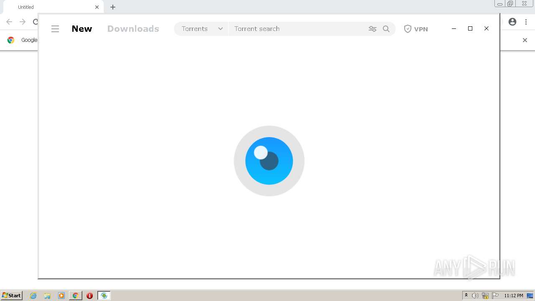Close the Untitled Chrome tab
The width and height of the screenshot is (535, 301).
tap(97, 7)
